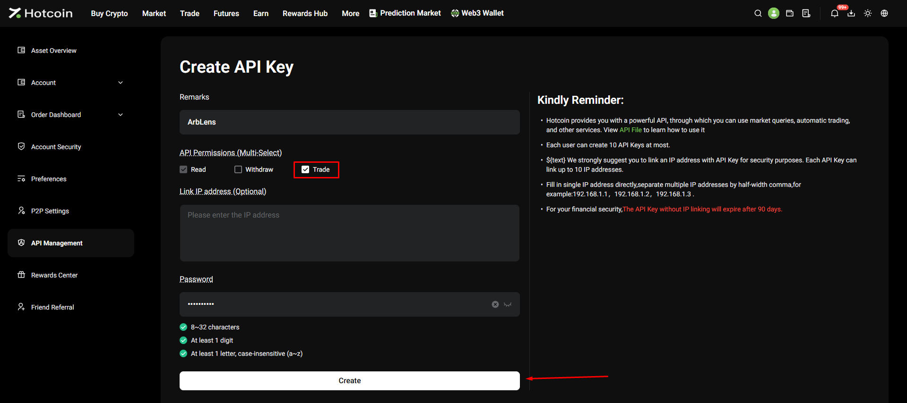The width and height of the screenshot is (907, 403).
Task: Go to Web3 Wallet
Action: [x=477, y=13]
